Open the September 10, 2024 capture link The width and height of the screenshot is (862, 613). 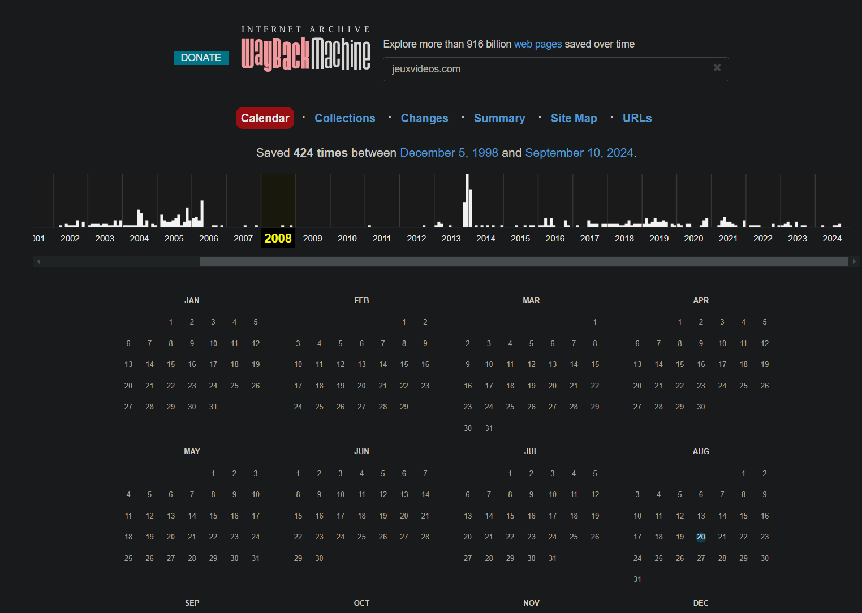(579, 153)
